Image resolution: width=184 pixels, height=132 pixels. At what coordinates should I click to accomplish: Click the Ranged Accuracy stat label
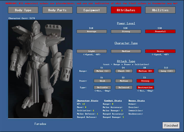pos(113,114)
